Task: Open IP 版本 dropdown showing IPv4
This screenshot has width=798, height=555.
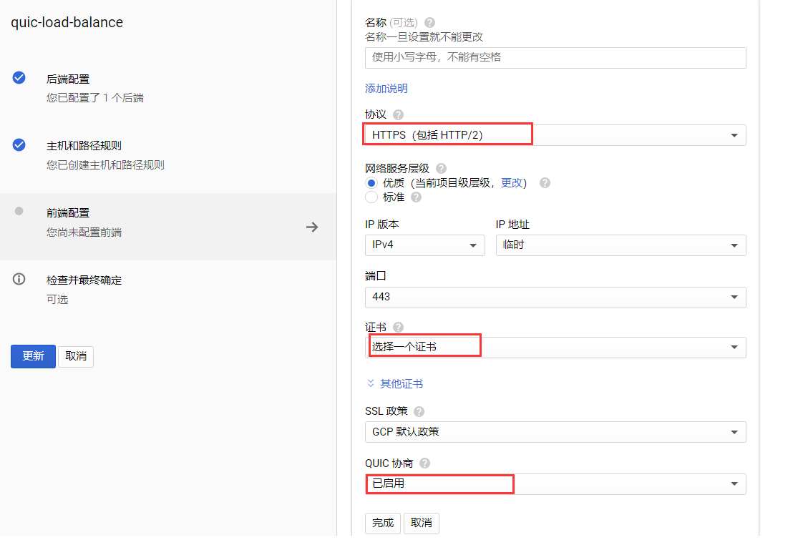Action: 424,245
